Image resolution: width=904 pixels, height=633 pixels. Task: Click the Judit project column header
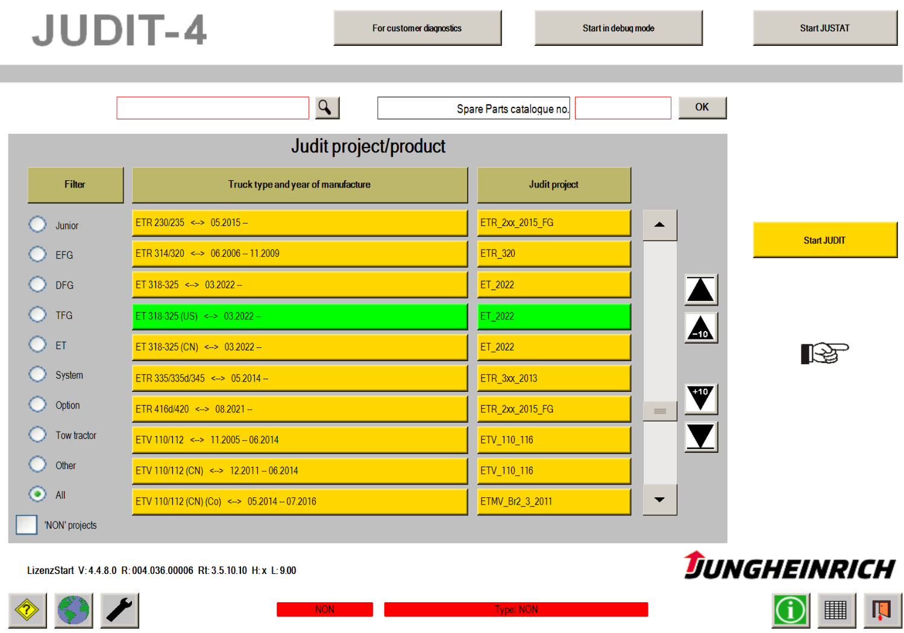tap(553, 184)
